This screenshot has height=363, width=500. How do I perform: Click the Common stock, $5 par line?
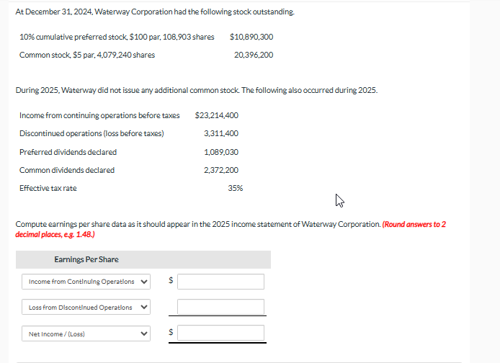pyautogui.click(x=87, y=55)
